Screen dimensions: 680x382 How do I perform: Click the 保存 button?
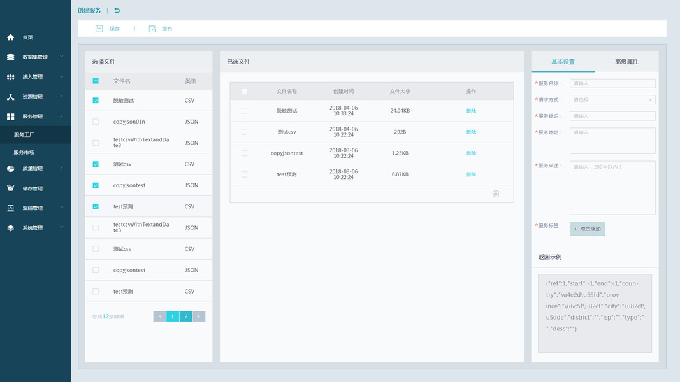click(115, 29)
